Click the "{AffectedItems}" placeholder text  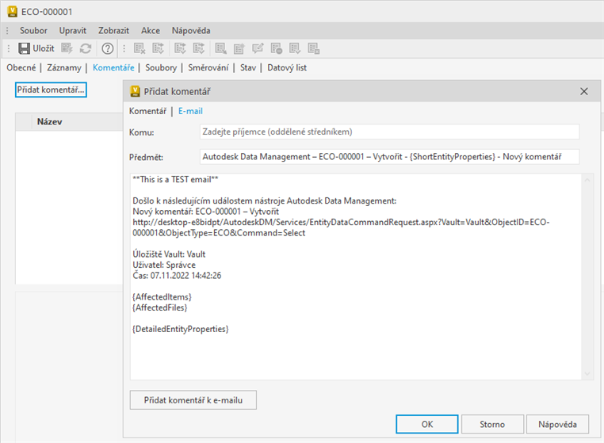[x=162, y=297]
